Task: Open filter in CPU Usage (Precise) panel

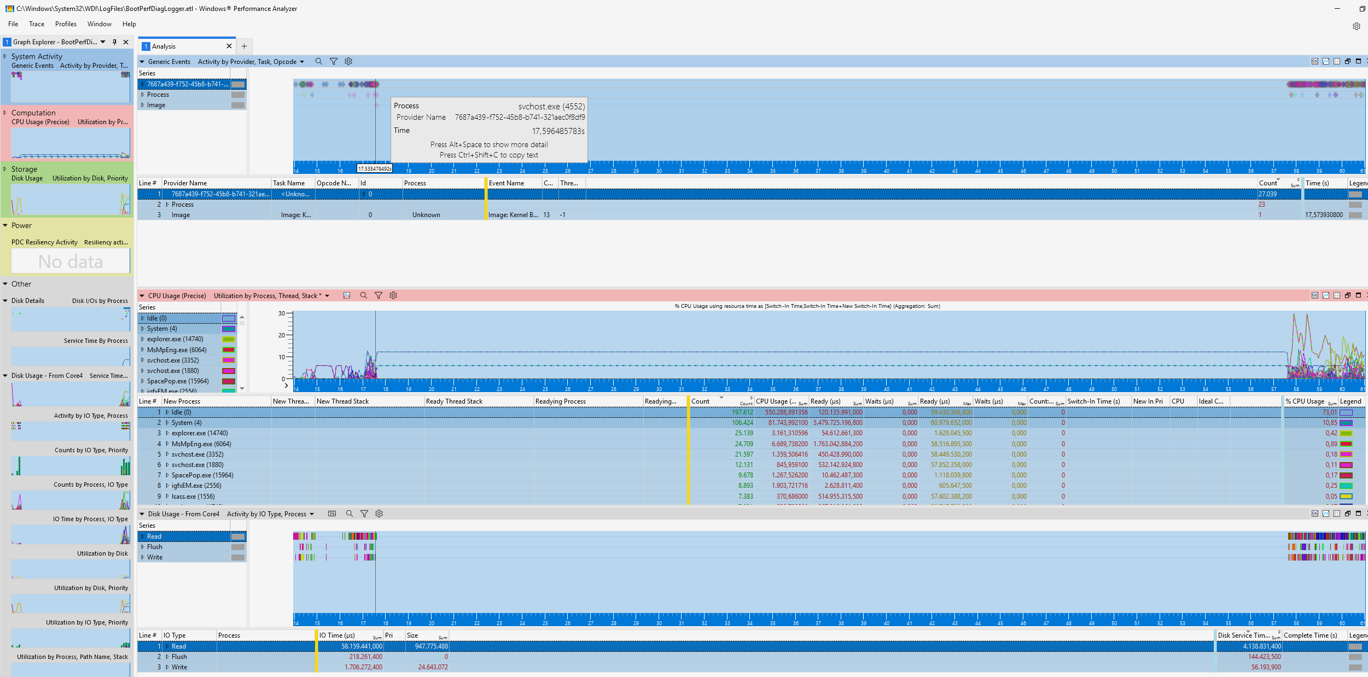Action: [x=379, y=296]
